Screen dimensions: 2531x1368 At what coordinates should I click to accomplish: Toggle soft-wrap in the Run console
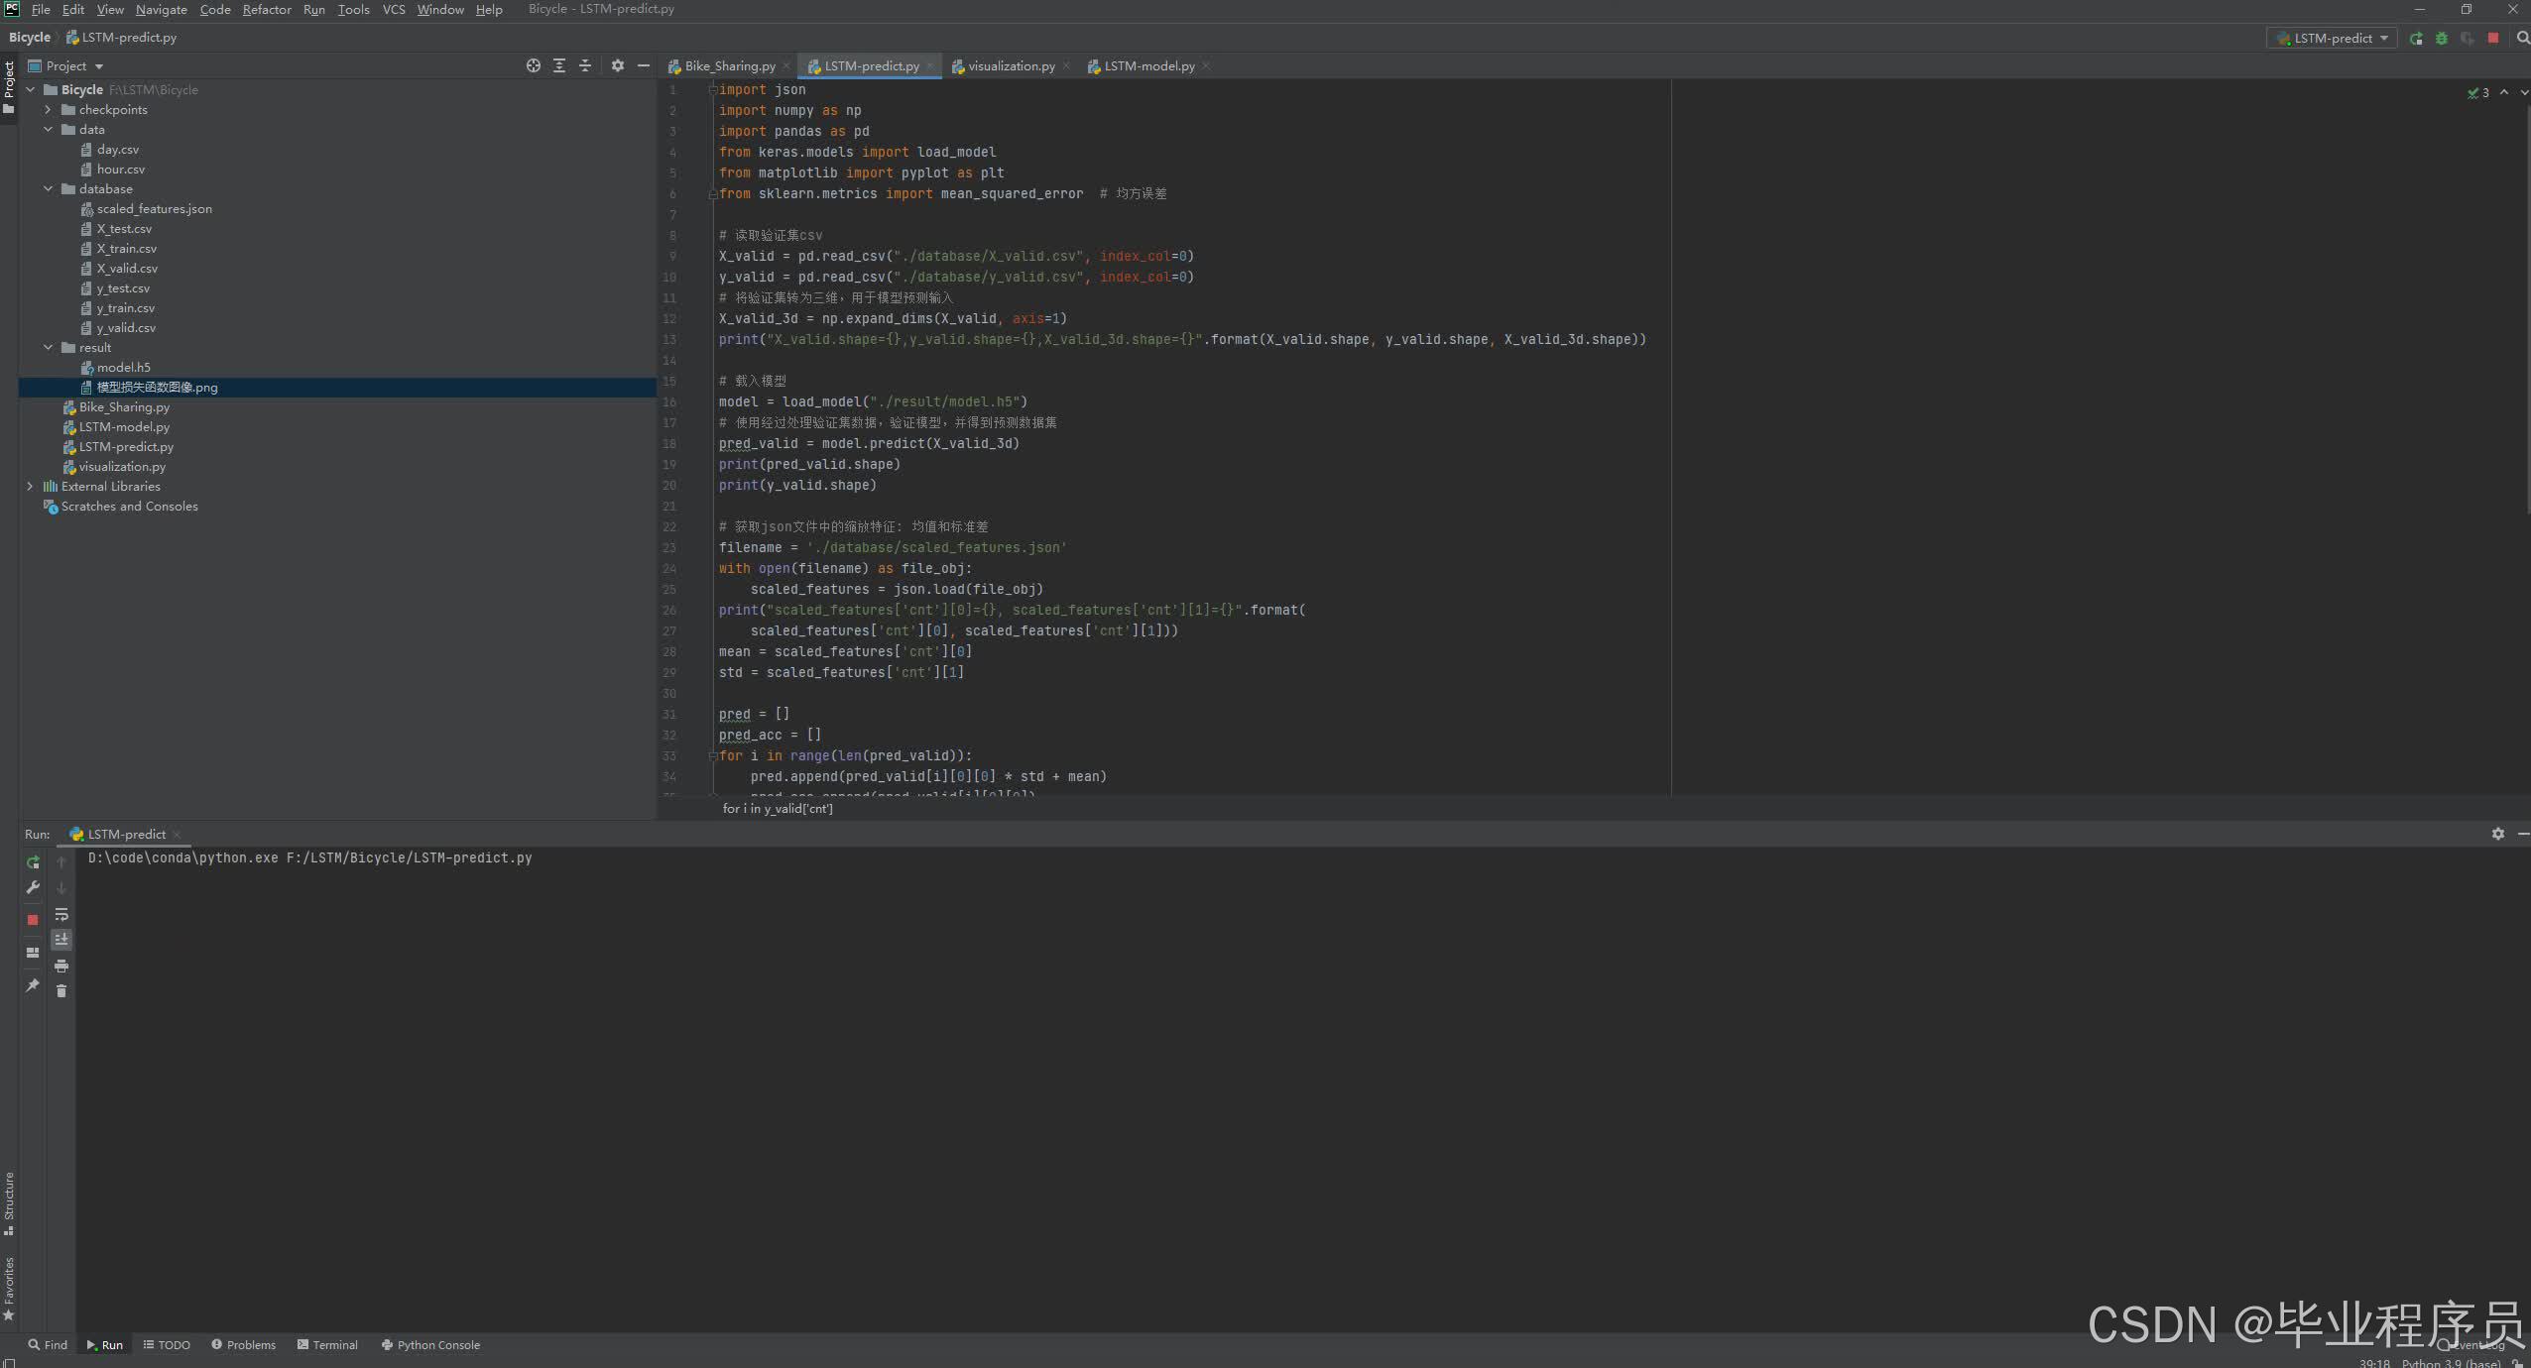61,914
